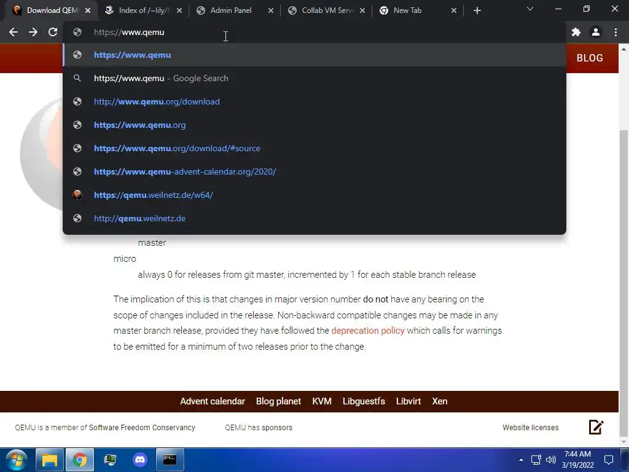Select the qemu-advent-calendar.org/2020 suggestion
Screen dimensions: 629x472
(x=314, y=171)
